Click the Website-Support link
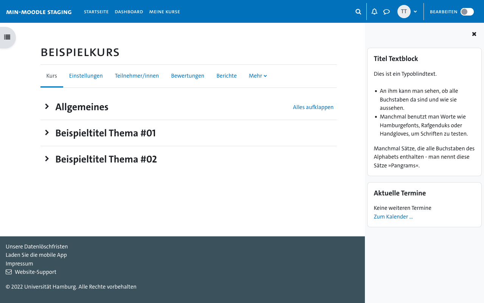This screenshot has width=484, height=303. tap(36, 272)
